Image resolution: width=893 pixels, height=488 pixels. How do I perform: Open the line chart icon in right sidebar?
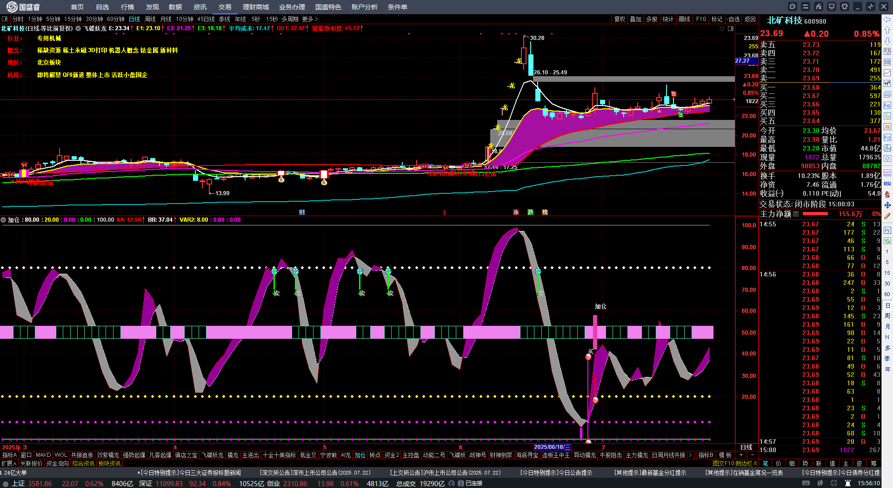click(x=887, y=73)
